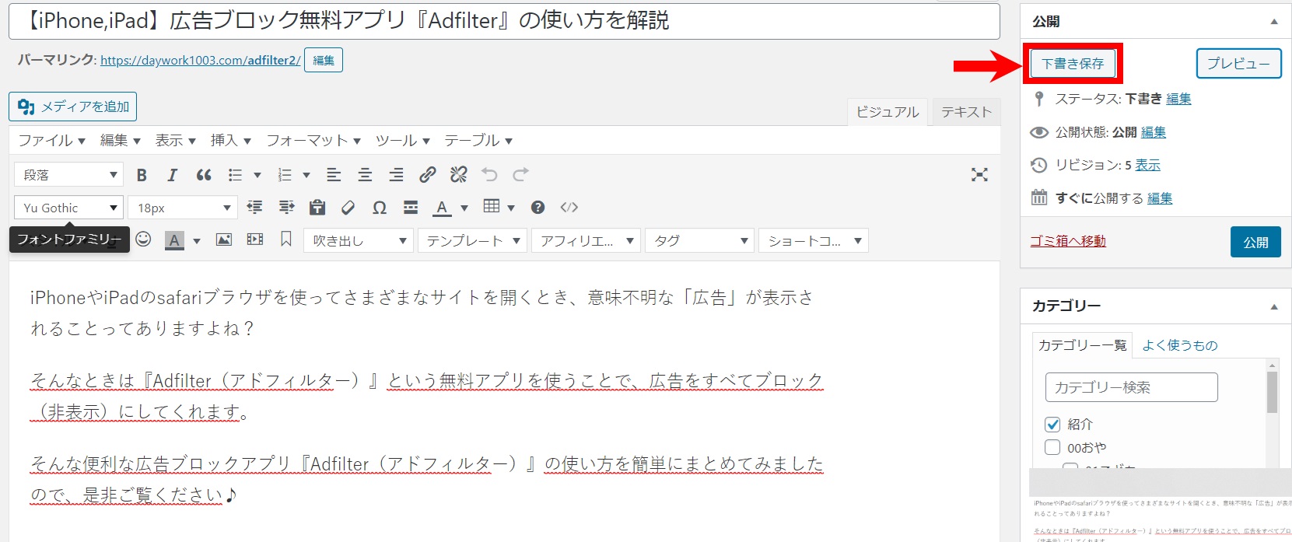This screenshot has height=542, width=1292.
Task: Open the フォーマット menu
Action: click(313, 141)
